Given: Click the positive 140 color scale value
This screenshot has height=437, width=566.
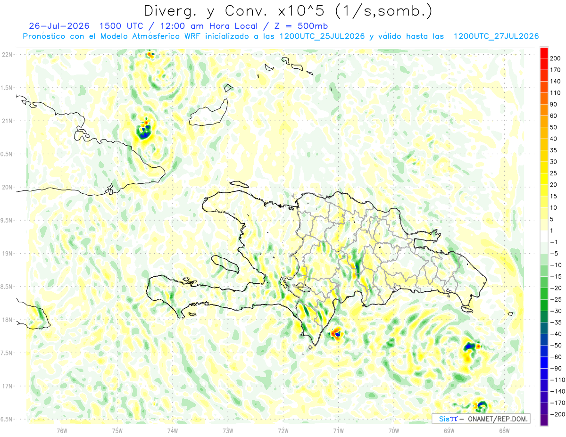Looking at the screenshot, I should 555,81.
